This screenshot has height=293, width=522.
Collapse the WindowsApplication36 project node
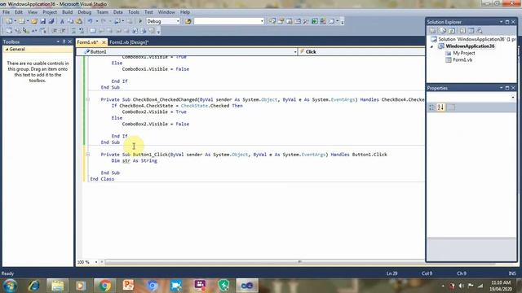(x=431, y=46)
